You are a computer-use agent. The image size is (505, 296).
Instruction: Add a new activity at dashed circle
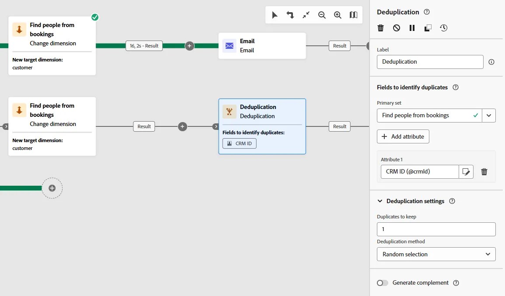point(52,188)
